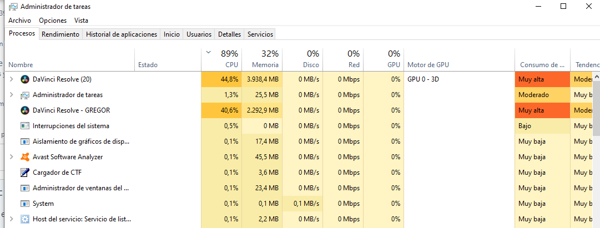This screenshot has width=600, height=228.
Task: Click the Cargador de CTF icon
Action: click(x=25, y=173)
